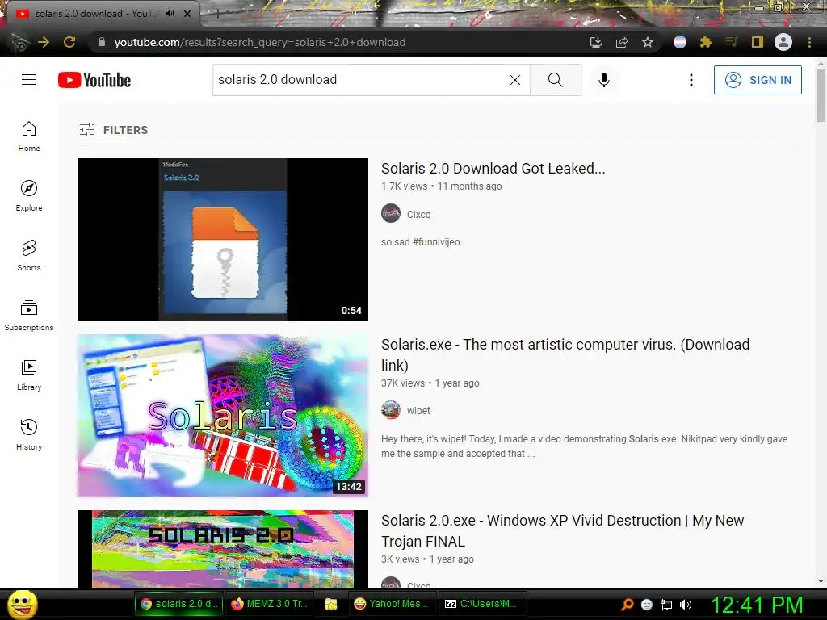Open the wipet channel avatar

click(391, 409)
